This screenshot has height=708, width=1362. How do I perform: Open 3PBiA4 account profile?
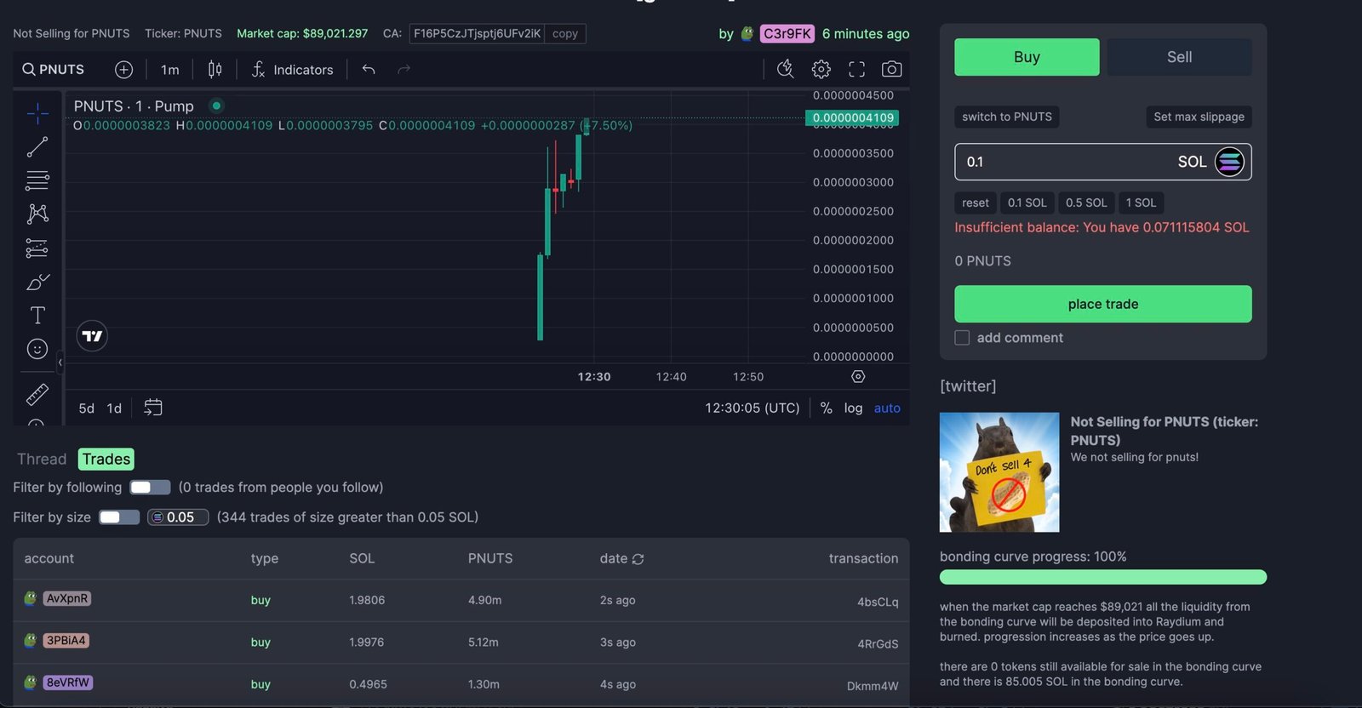click(x=66, y=641)
